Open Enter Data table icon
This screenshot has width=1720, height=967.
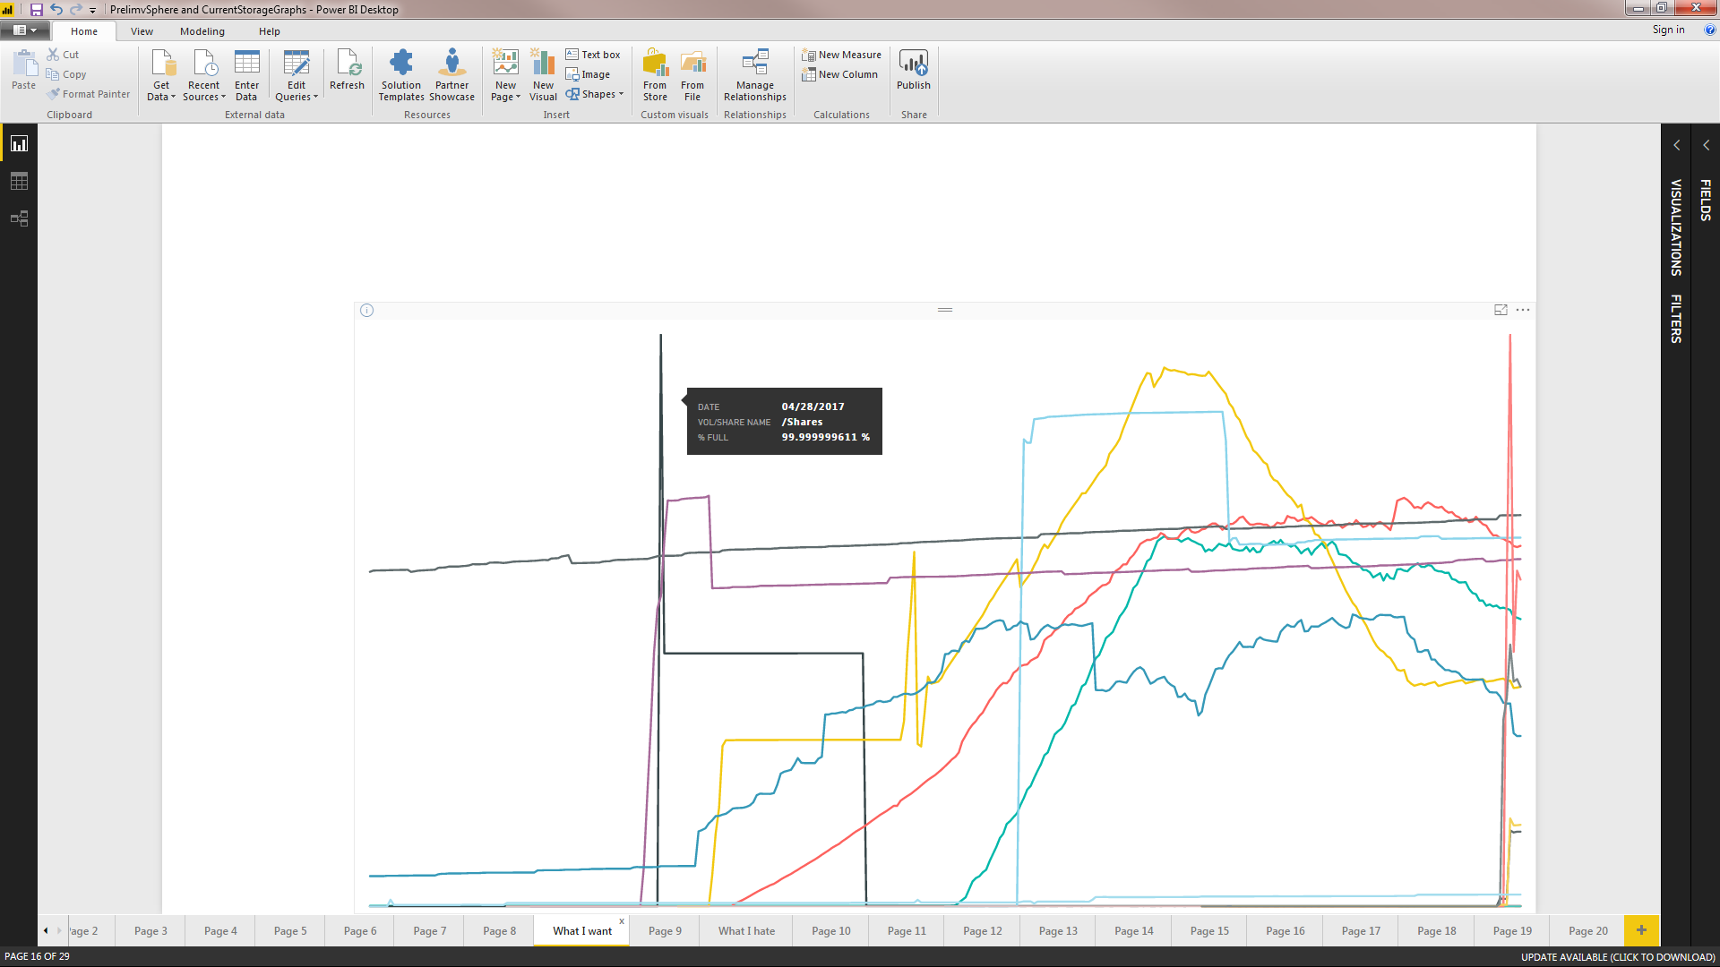point(246,75)
